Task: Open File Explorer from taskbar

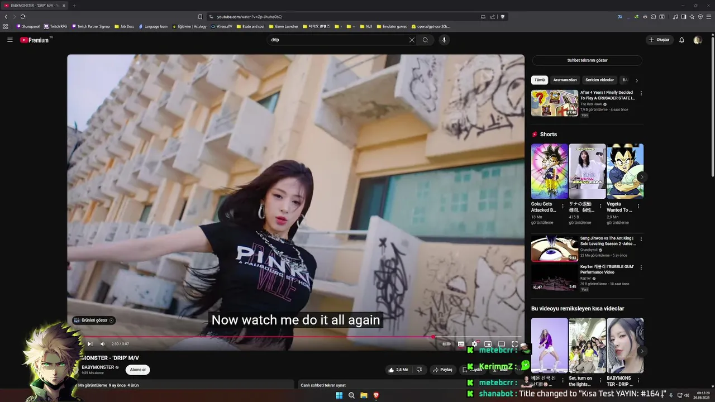Action: pyautogui.click(x=364, y=395)
